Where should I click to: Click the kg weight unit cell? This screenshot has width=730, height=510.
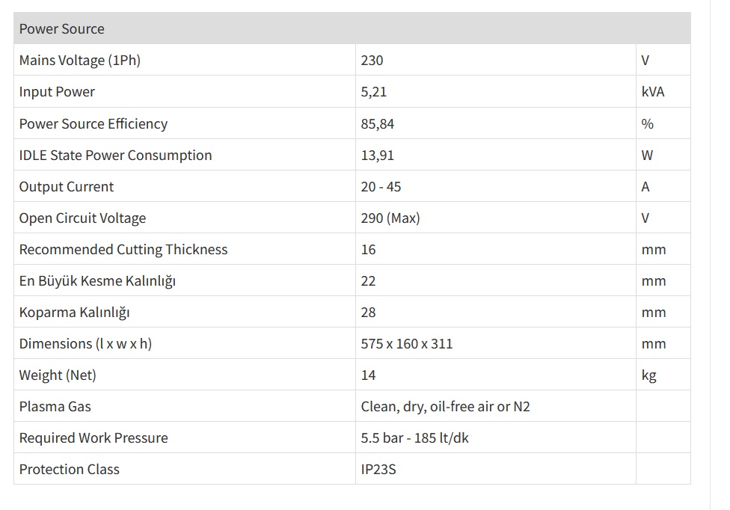pos(649,375)
